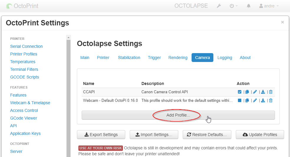This screenshot has width=290, height=157.
Task: Export the Webcam Default OctoPi profile
Action: pos(263,101)
